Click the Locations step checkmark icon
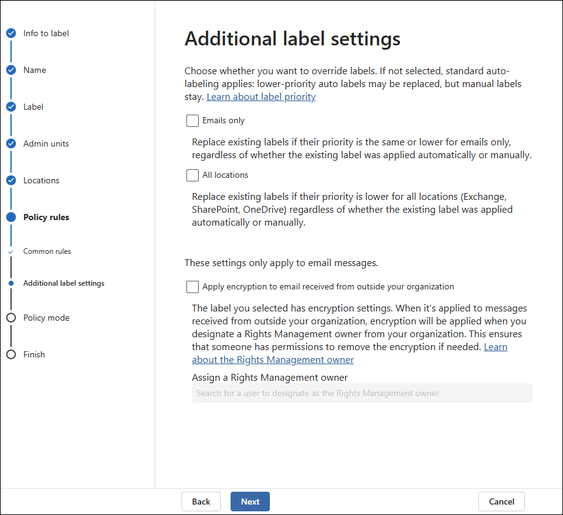Screen dimensions: 563x515 pos(11,180)
